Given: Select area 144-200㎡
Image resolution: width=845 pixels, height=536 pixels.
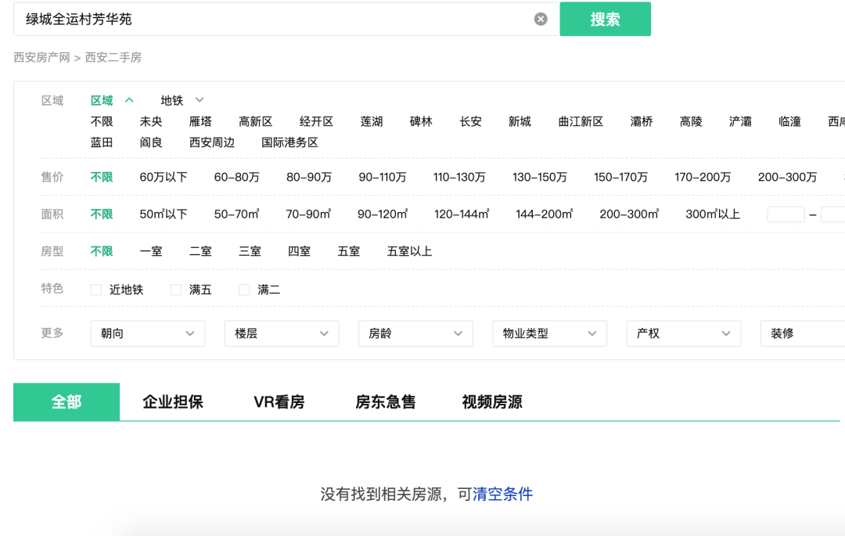Looking at the screenshot, I should coord(544,214).
